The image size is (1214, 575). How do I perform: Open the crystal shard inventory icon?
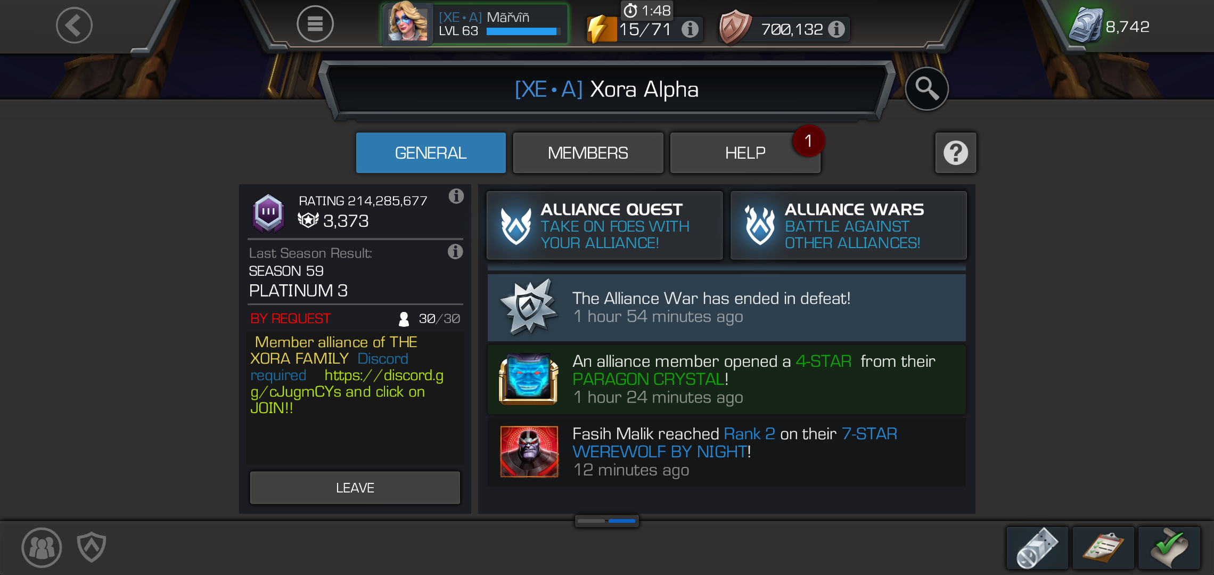point(1037,548)
